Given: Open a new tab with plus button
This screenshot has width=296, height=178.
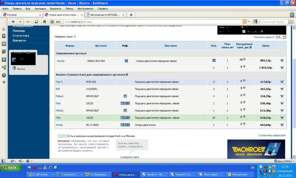Looking at the screenshot, I should click(x=131, y=15).
